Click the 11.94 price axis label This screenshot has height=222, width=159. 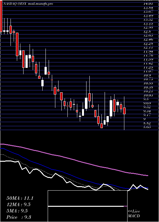[149, 51]
